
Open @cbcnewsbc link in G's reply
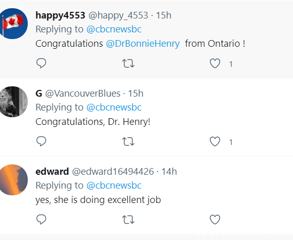pyautogui.click(x=114, y=107)
